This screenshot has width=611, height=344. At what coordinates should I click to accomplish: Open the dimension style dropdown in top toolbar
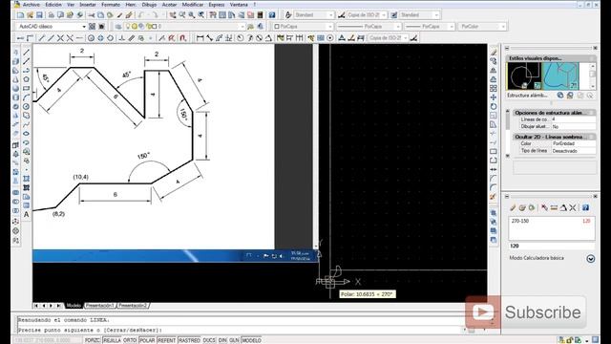(384, 15)
